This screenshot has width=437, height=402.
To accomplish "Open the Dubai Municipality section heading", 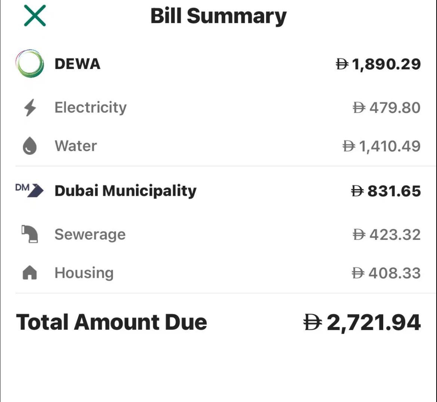I will [x=125, y=191].
